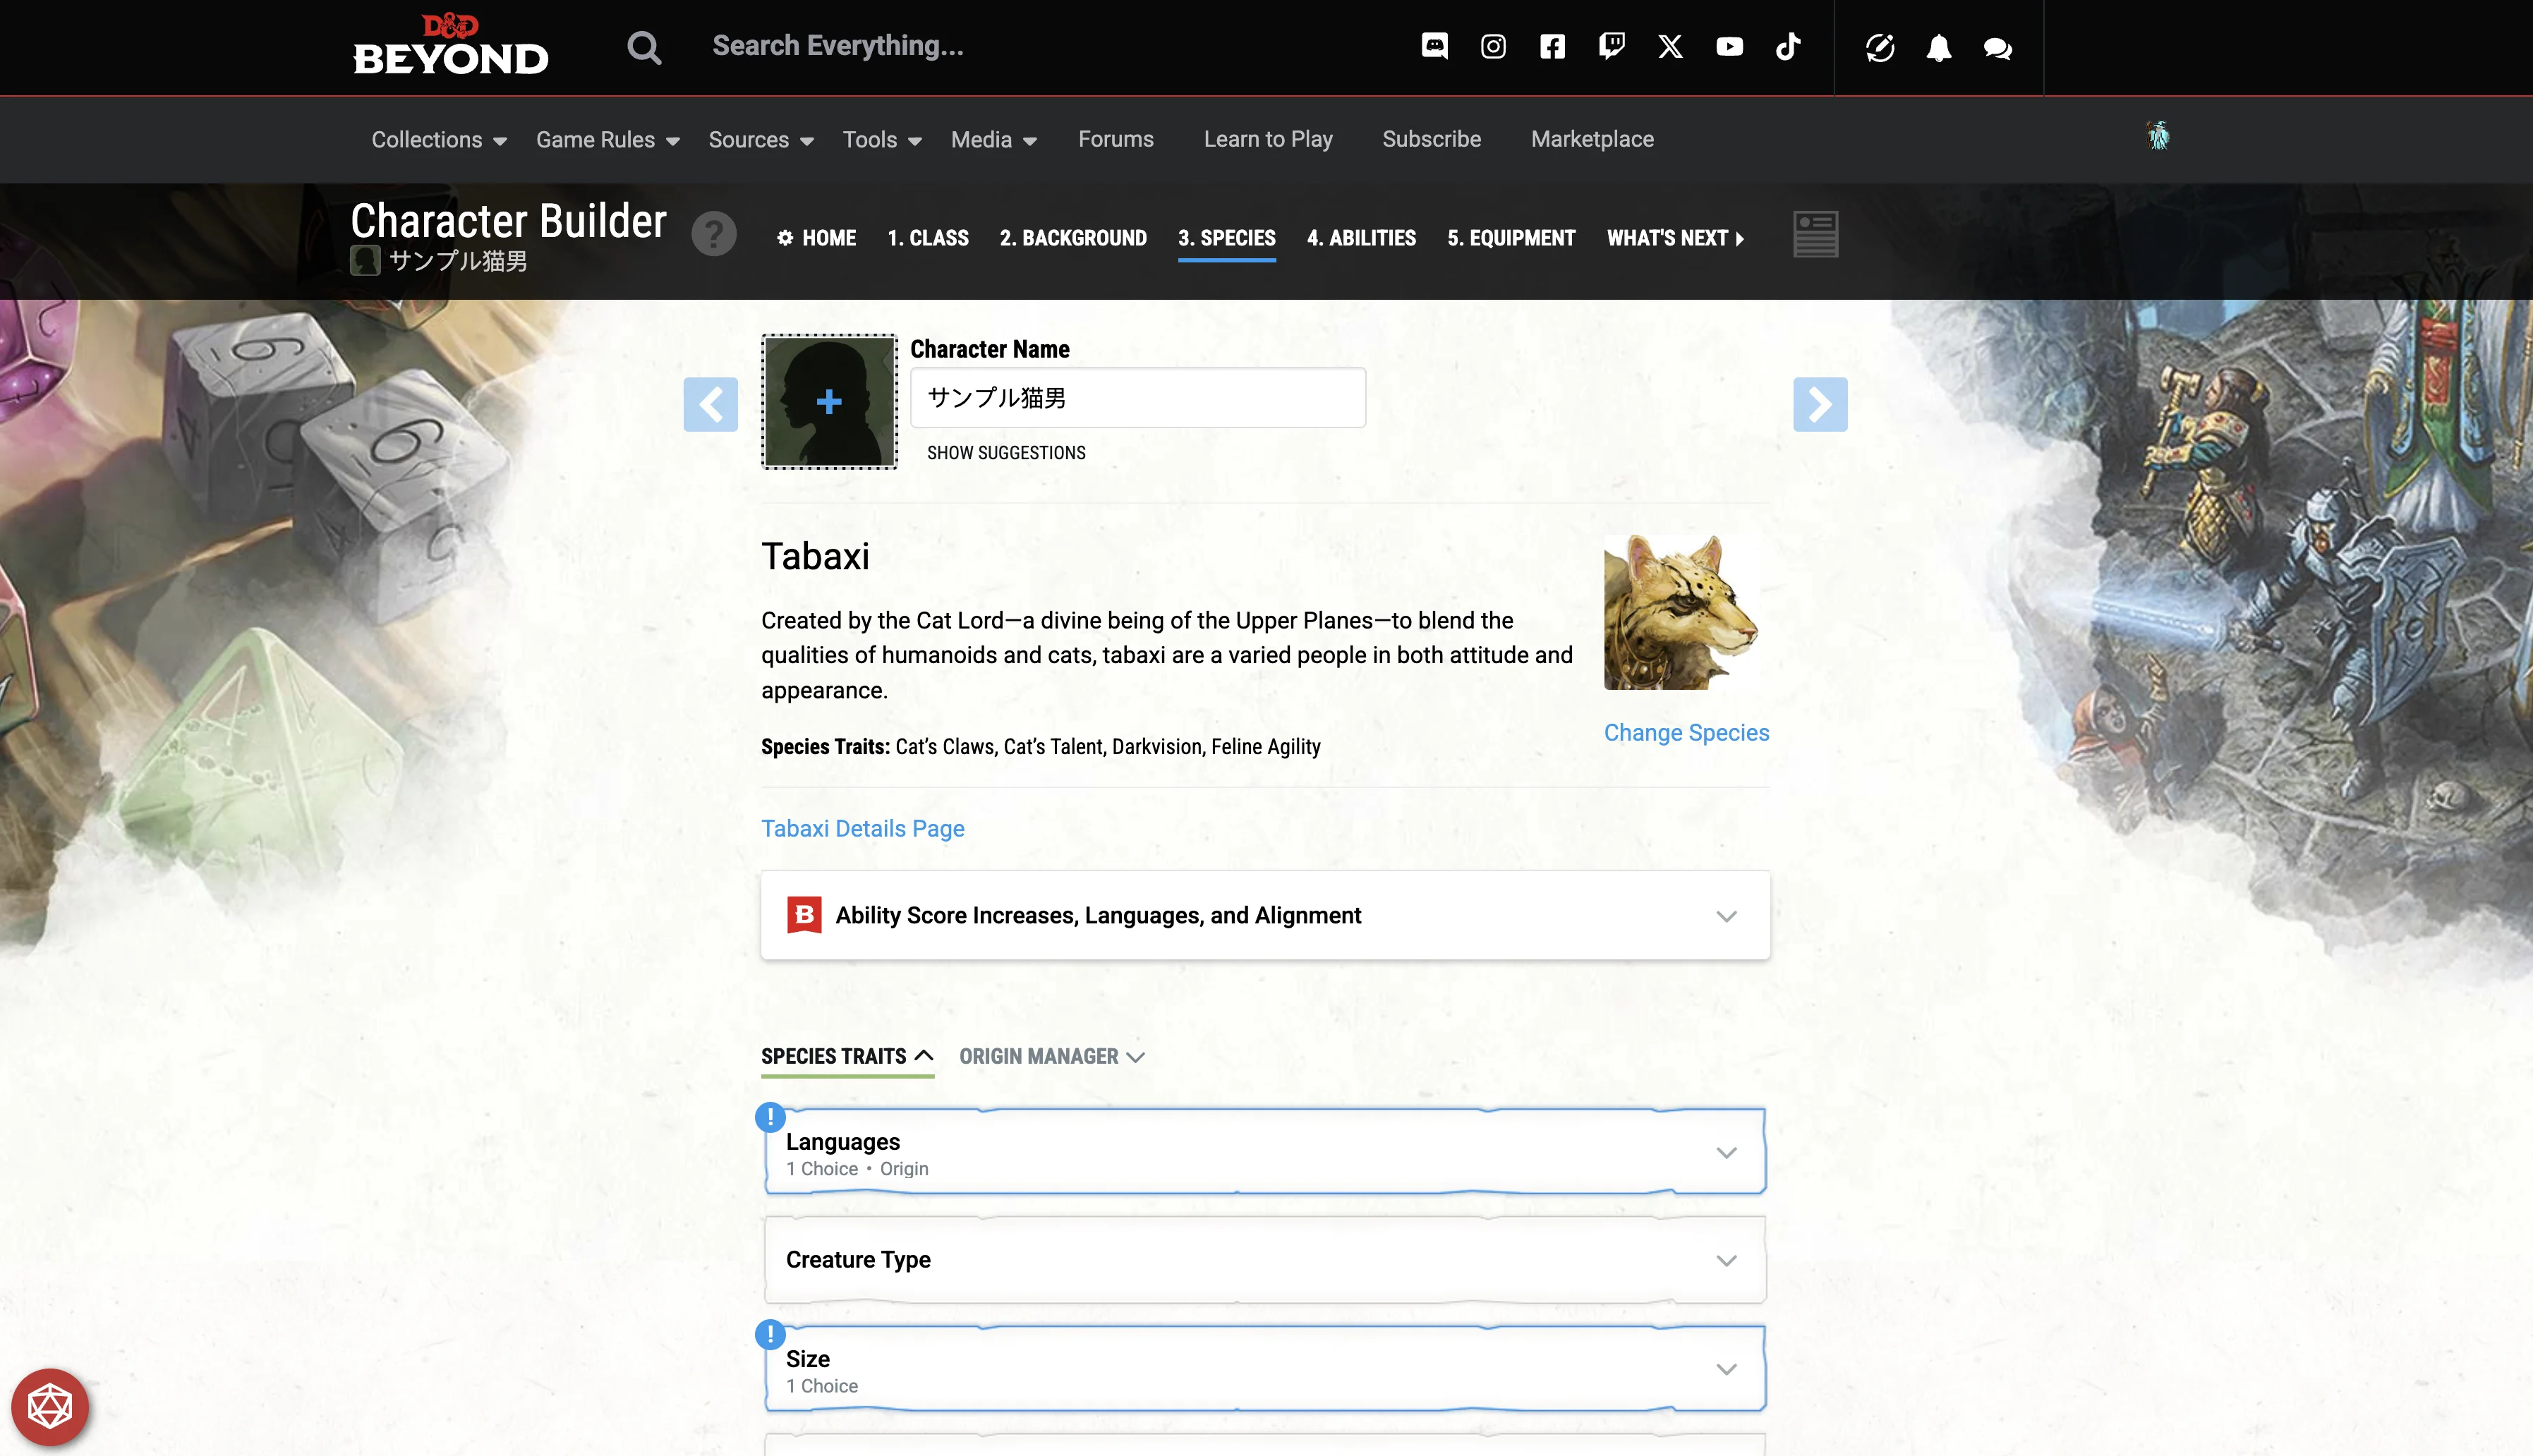
Task: Open the messages chat bubble icon
Action: pos(1997,48)
